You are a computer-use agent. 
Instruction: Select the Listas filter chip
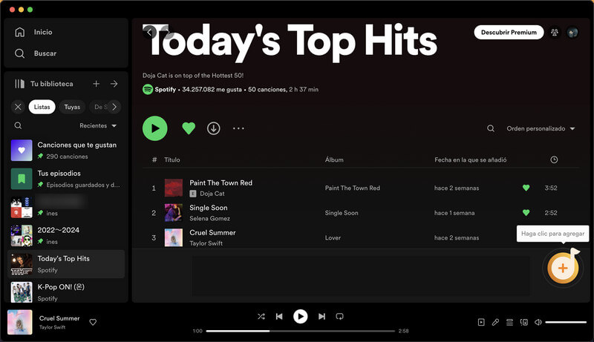point(42,107)
